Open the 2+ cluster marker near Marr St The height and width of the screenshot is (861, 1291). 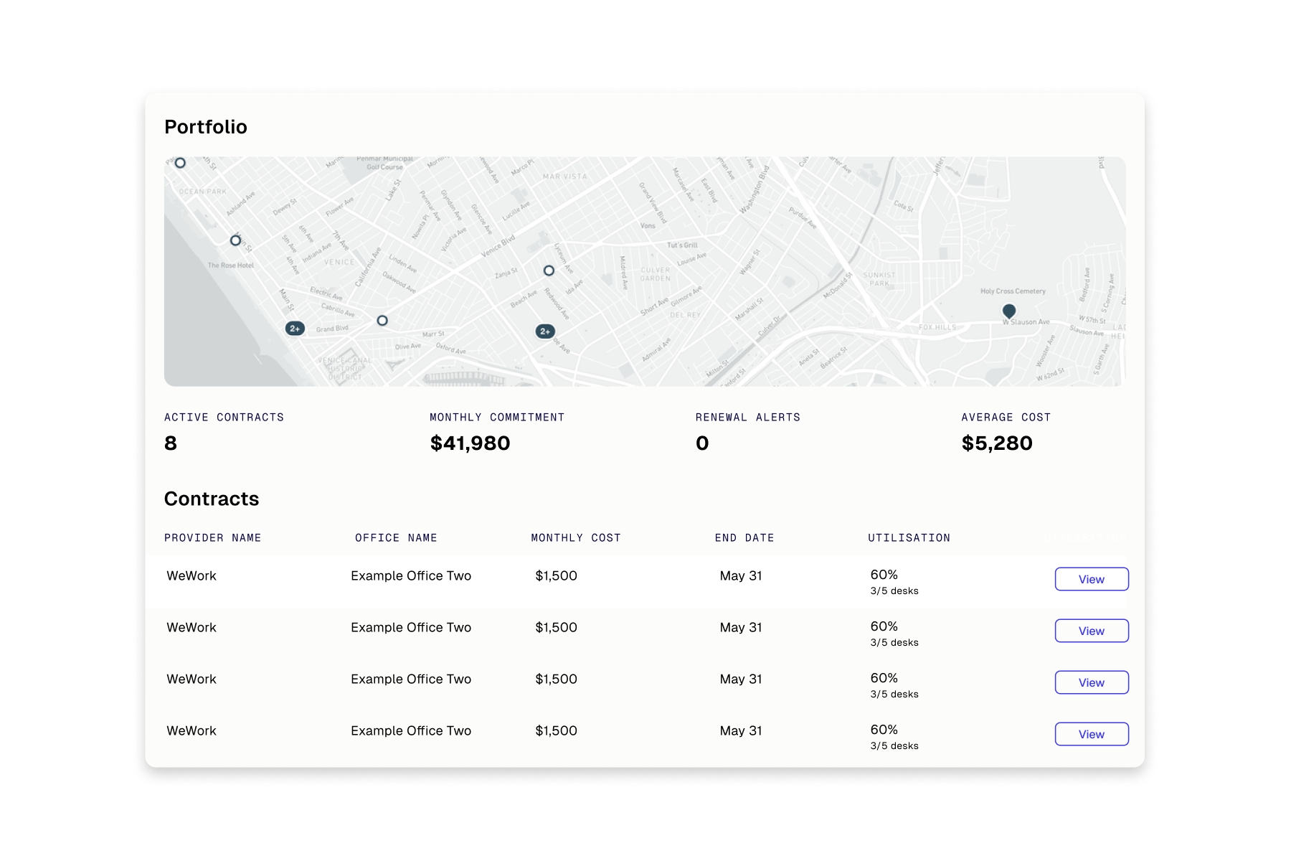point(546,331)
